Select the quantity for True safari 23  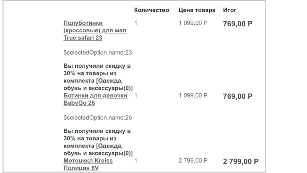[136, 23]
